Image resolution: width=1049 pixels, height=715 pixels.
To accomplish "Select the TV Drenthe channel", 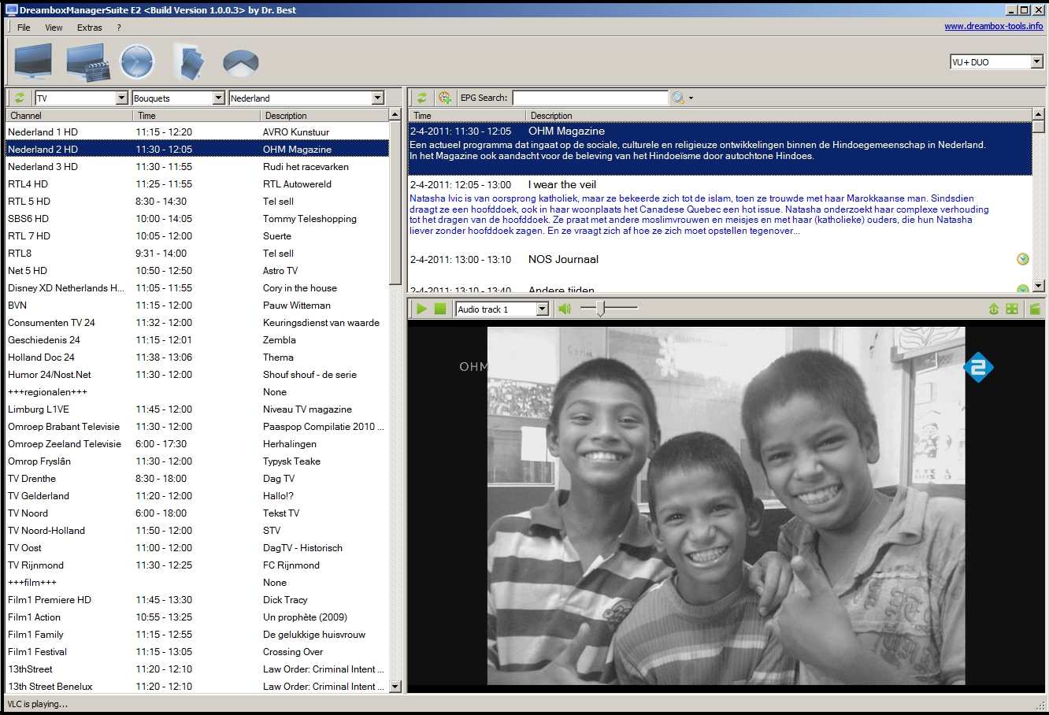I will [197, 479].
